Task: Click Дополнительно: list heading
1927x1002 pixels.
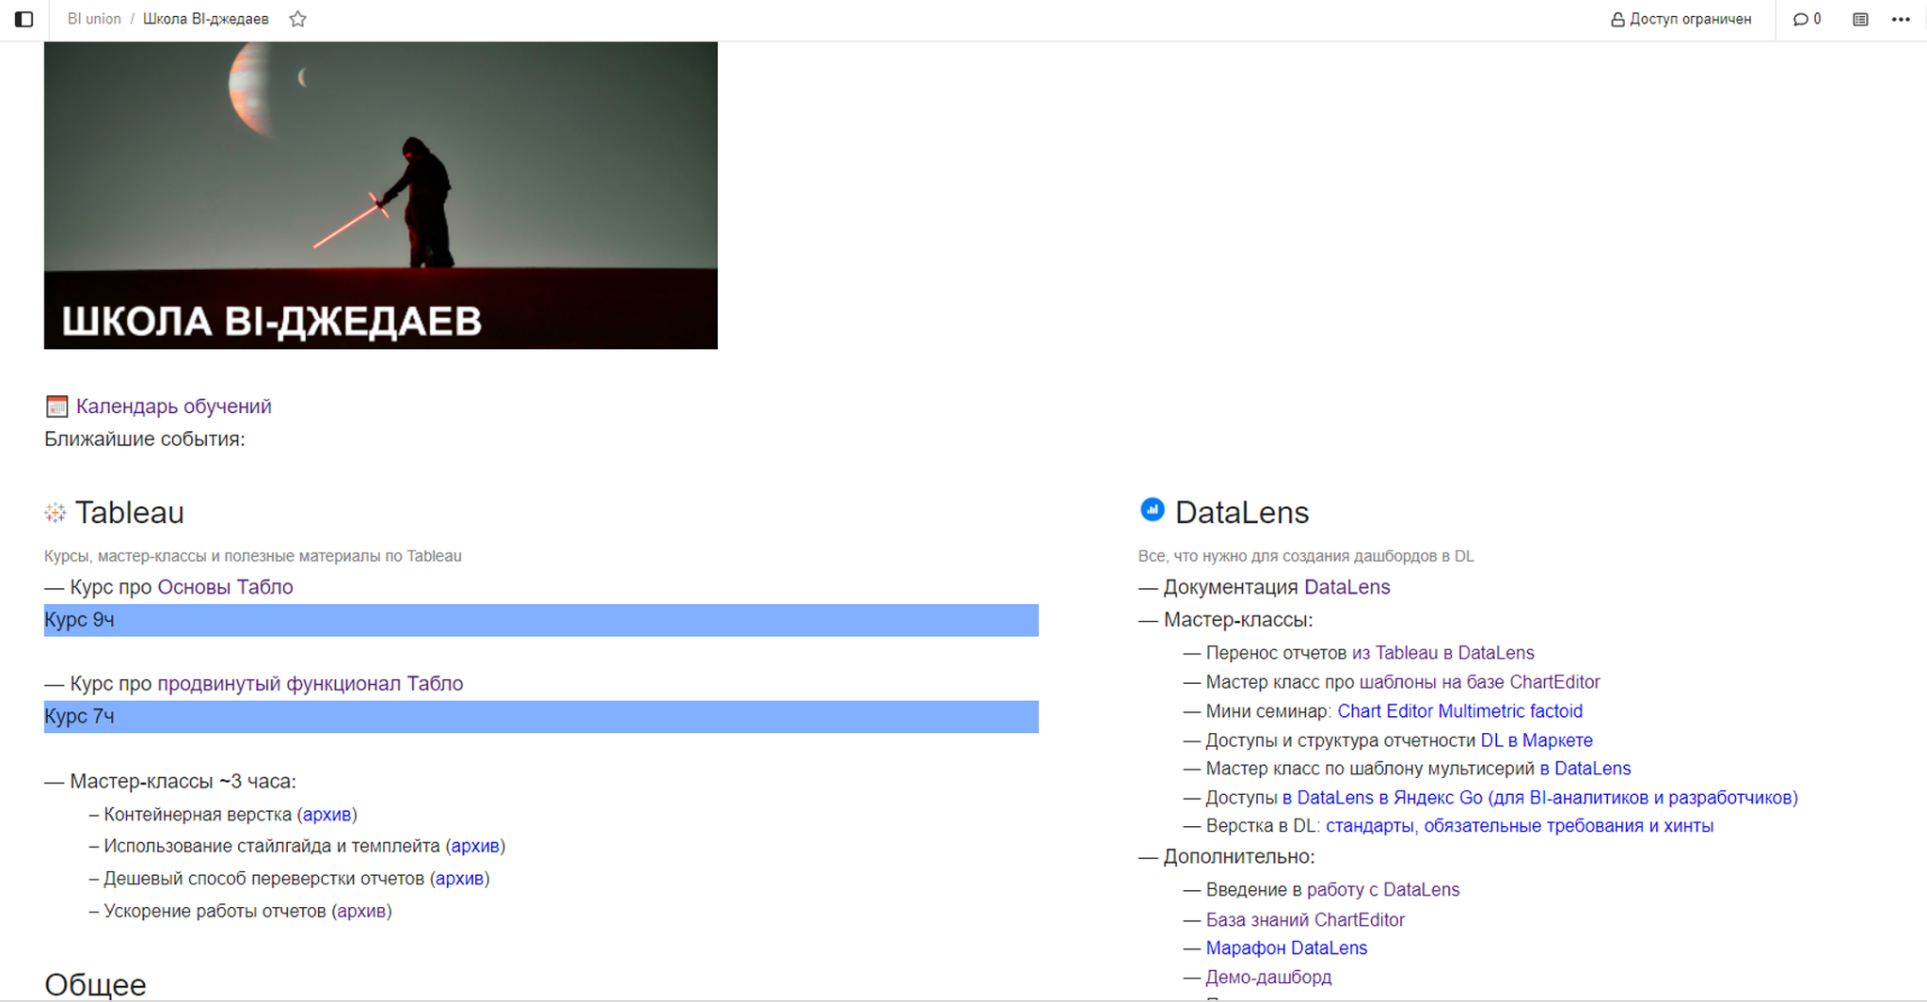Action: [x=1239, y=857]
